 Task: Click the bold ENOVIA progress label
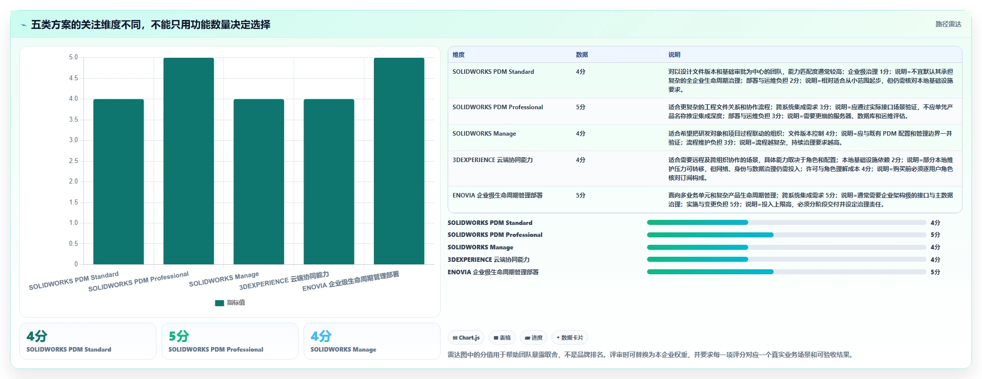(493, 272)
